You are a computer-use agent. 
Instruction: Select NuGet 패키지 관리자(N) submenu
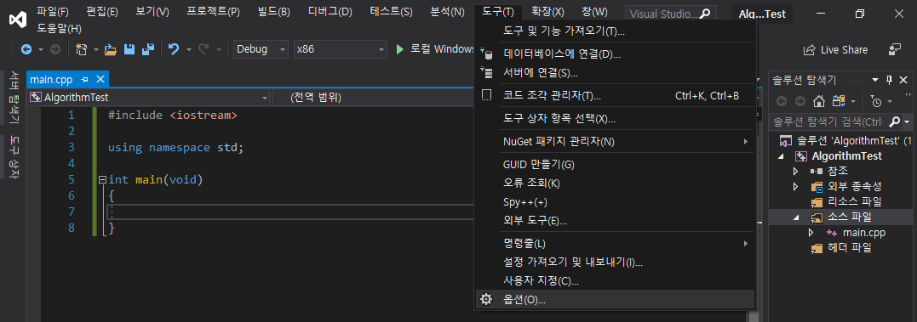click(615, 141)
